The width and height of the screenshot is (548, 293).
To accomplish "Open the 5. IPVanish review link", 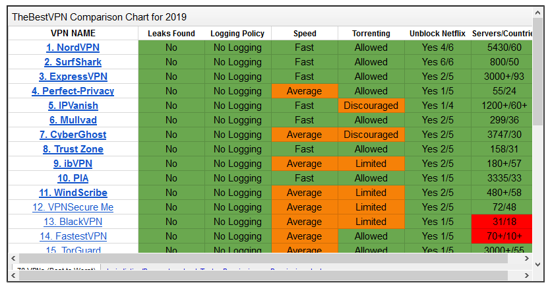I will (73, 106).
